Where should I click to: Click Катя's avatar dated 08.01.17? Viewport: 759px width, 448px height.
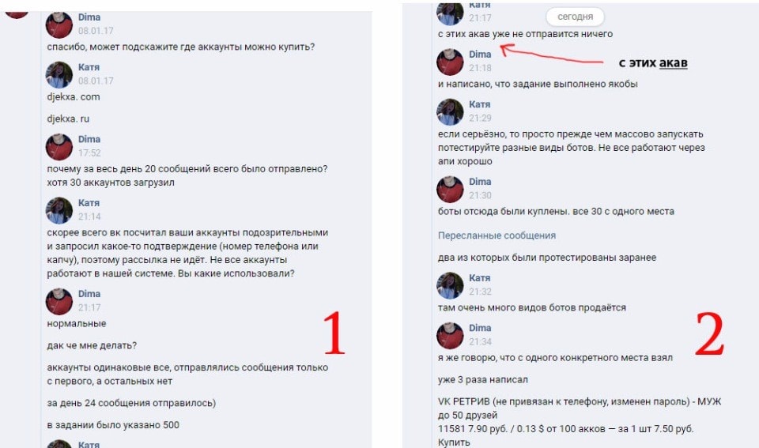coord(59,74)
